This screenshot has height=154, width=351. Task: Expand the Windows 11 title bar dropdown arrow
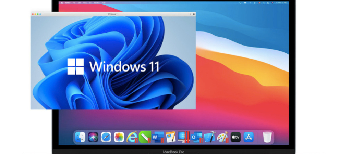tap(190, 14)
